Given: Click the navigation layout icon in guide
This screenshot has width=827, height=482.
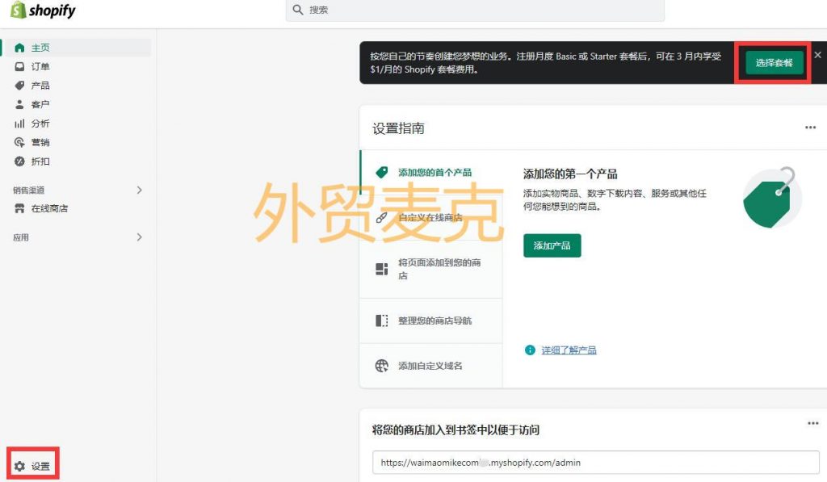Looking at the screenshot, I should (382, 321).
